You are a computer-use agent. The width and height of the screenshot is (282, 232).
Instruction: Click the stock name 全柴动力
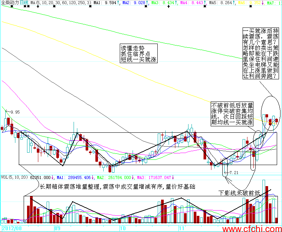point(10,3)
